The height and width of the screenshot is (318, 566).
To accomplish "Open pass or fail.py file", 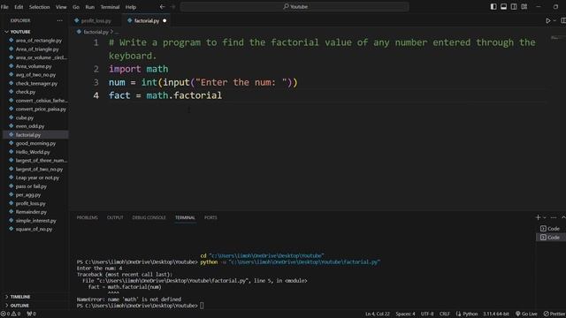I will point(31,186).
